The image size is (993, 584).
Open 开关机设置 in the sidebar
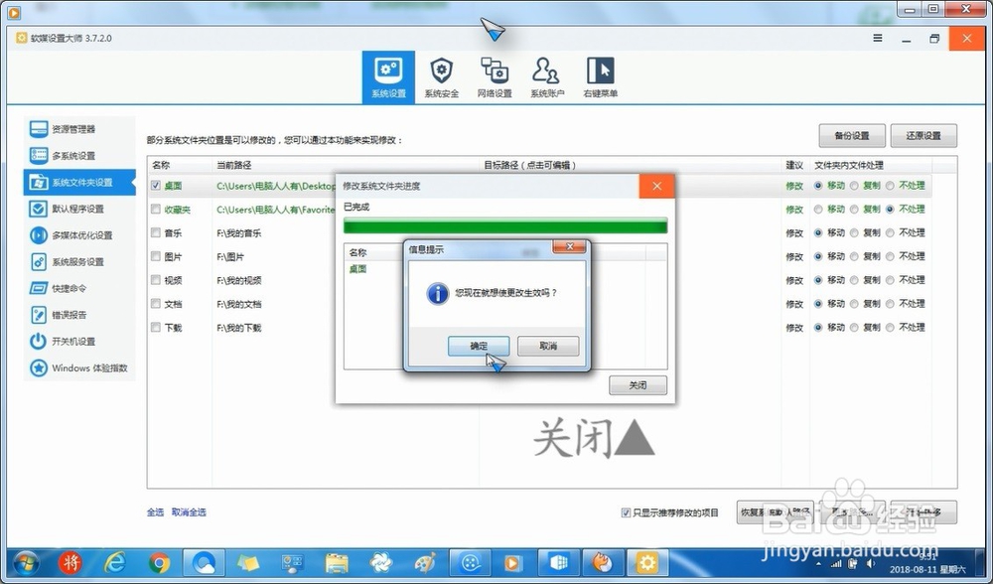79,342
